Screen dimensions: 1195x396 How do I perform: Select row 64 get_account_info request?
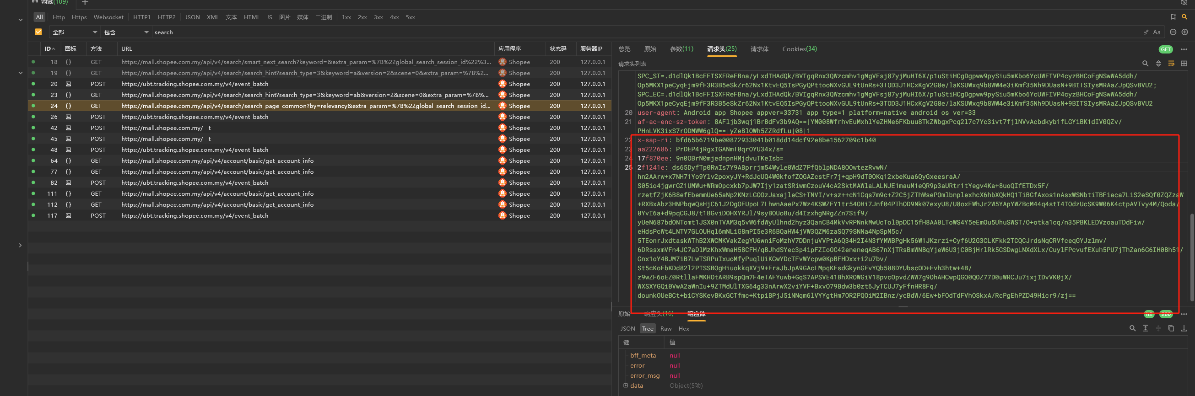[x=319, y=161]
